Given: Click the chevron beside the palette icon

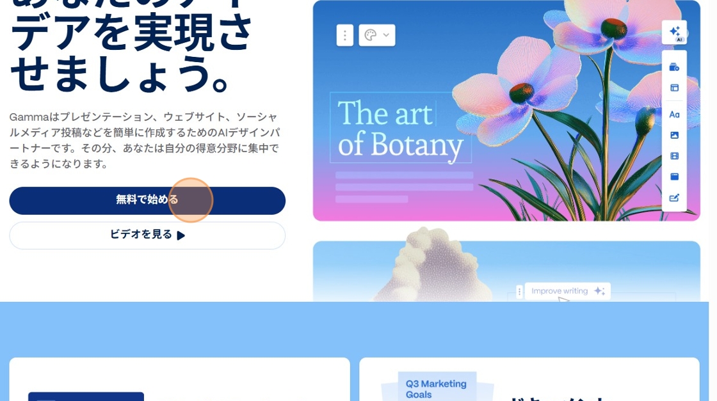Looking at the screenshot, I should coord(386,35).
